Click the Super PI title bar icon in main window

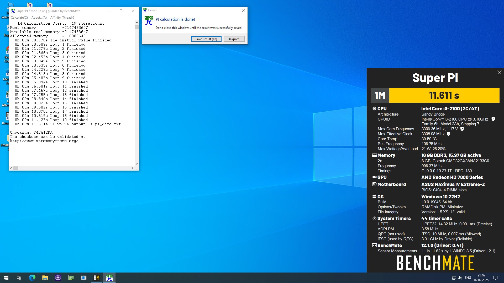pyautogui.click(x=13, y=11)
